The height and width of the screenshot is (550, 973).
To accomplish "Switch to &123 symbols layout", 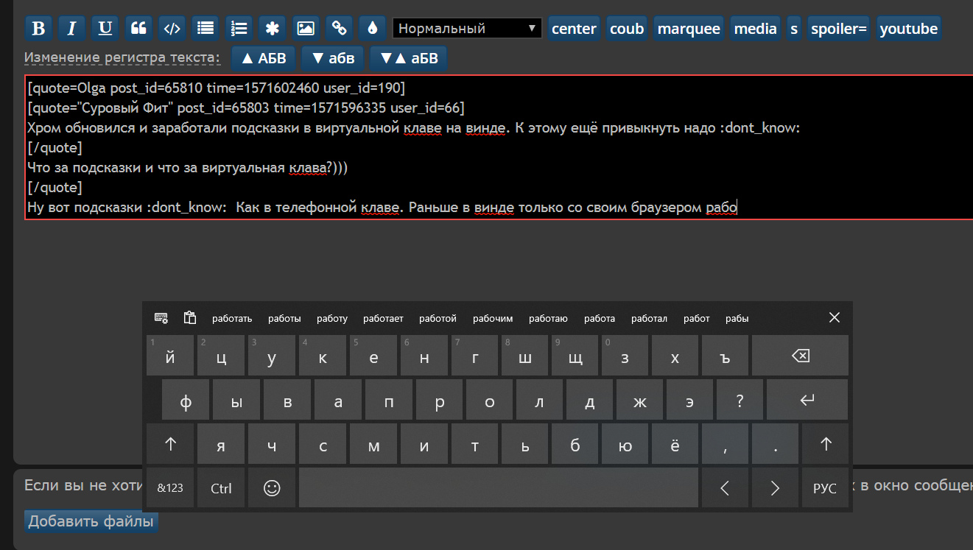I will point(170,487).
